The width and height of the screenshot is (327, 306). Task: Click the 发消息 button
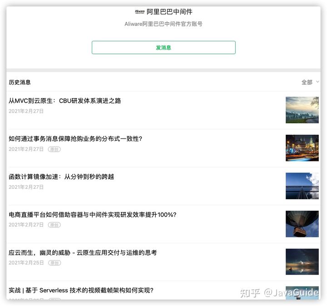(163, 48)
